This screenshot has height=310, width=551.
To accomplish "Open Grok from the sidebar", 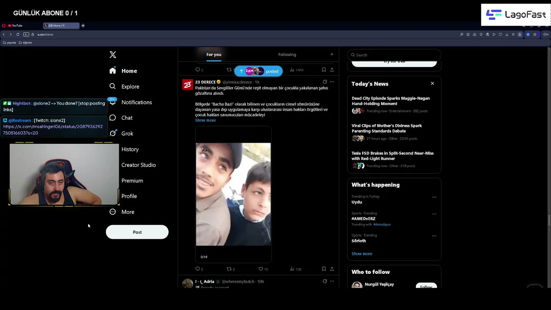I will (x=121, y=133).
